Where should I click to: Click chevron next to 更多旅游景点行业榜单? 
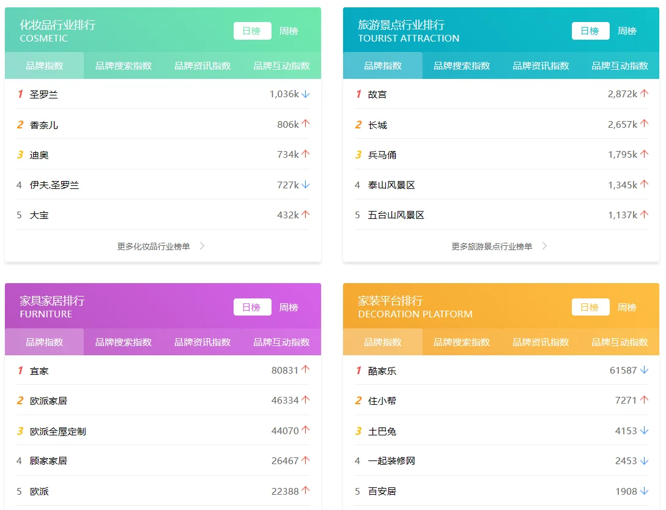(x=544, y=246)
